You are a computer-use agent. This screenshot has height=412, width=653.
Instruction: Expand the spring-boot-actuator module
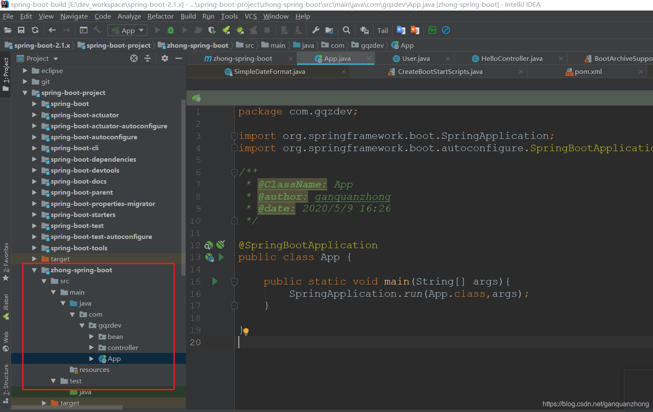point(34,115)
